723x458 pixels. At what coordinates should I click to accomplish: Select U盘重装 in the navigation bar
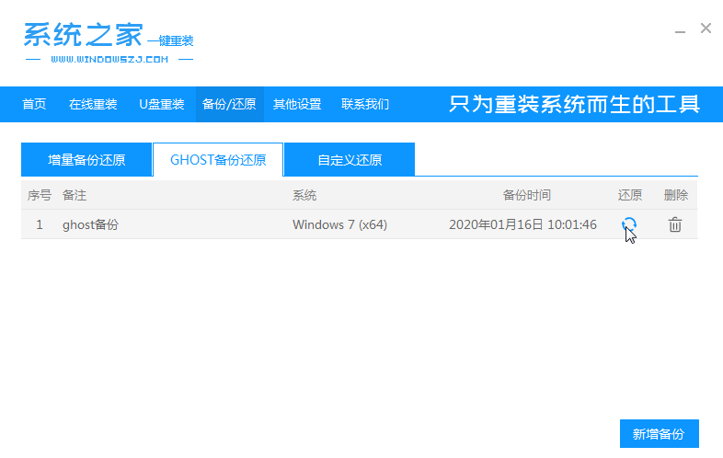tap(162, 104)
